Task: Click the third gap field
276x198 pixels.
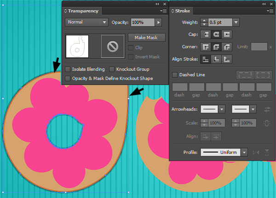Action: click(x=264, y=87)
